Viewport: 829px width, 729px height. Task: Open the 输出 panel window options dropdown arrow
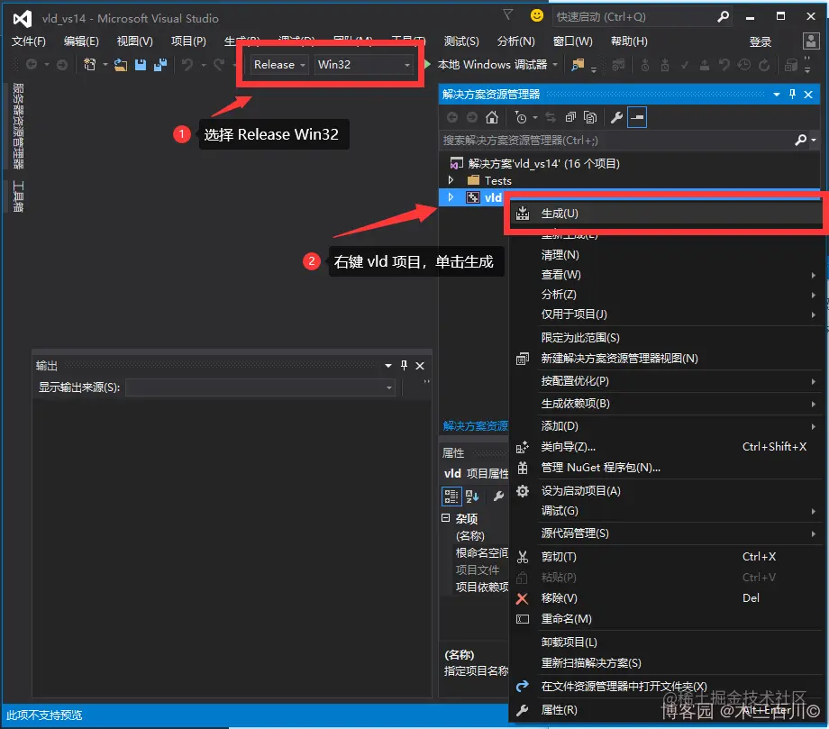click(388, 365)
